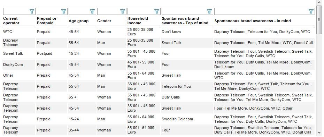Click the Prepaid or Postpaid column header
324x137 pixels.
click(46, 21)
